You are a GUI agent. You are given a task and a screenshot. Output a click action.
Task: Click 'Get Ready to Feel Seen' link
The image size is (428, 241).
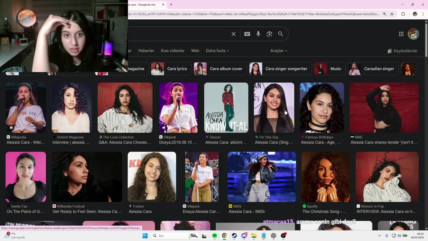coord(87,212)
